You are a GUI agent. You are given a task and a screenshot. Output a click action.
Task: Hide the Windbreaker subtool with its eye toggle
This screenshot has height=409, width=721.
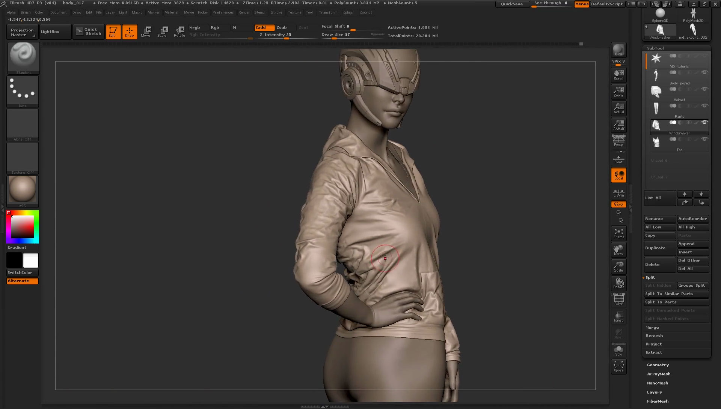click(x=705, y=122)
